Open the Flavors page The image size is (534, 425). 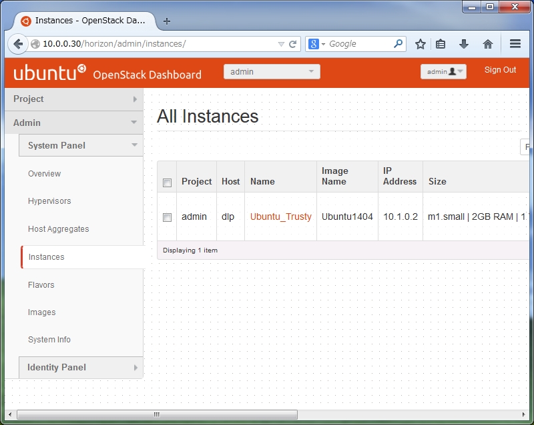coord(41,285)
